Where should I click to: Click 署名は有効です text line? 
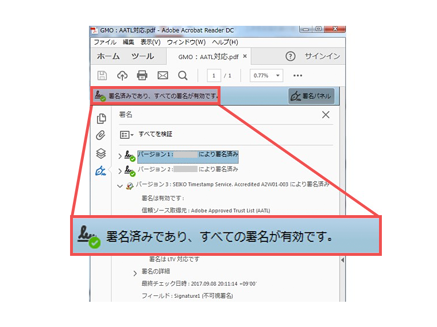[163, 198]
